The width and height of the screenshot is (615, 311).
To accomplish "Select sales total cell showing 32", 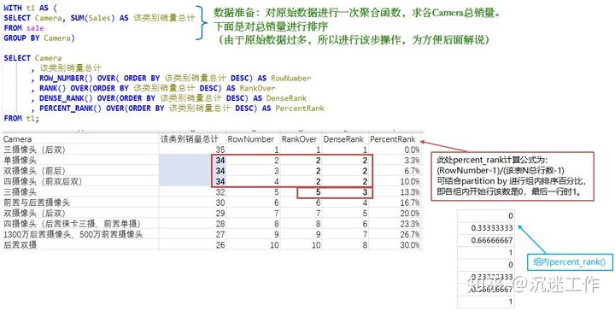I will [x=192, y=191].
